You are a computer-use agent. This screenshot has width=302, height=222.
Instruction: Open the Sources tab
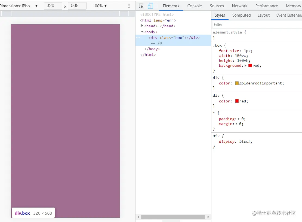click(x=217, y=6)
